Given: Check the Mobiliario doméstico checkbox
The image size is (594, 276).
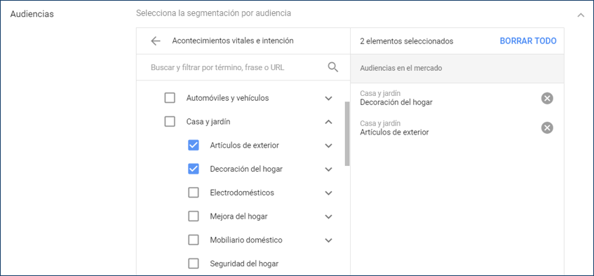Looking at the screenshot, I should (193, 240).
